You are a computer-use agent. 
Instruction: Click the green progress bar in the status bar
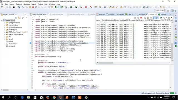click(172, 93)
